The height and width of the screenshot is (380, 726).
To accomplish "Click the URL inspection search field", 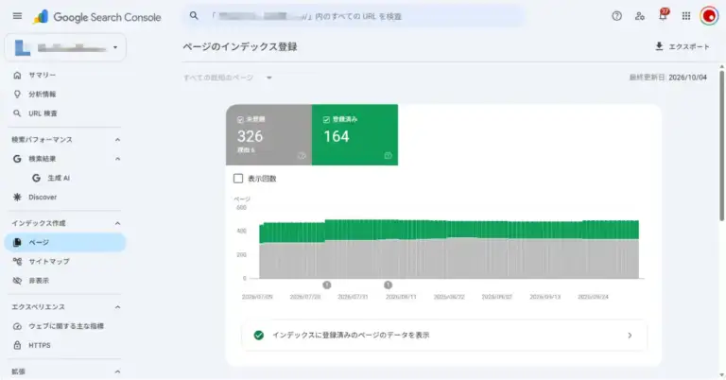I will [x=354, y=16].
